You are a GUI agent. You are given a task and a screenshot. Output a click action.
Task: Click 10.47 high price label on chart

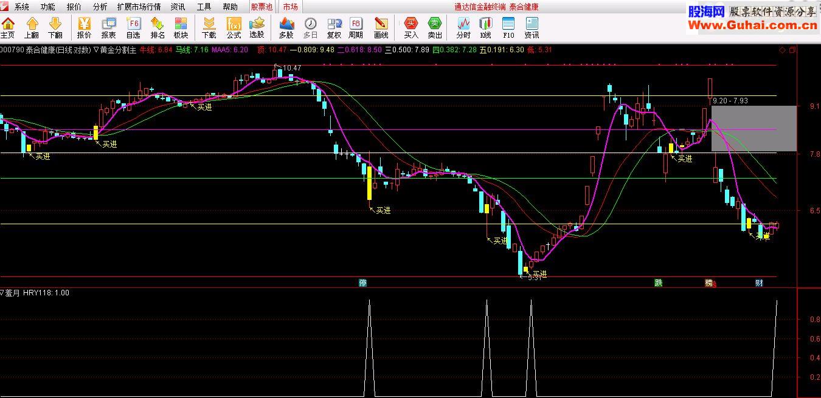click(x=292, y=67)
